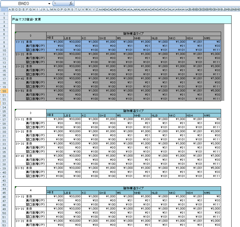The image size is (240, 227).
Task: Click the ¥0 cell in row 27
Action: (x=212, y=119)
